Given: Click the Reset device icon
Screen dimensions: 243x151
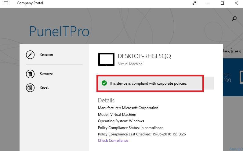Looking at the screenshot, I should [30, 88].
